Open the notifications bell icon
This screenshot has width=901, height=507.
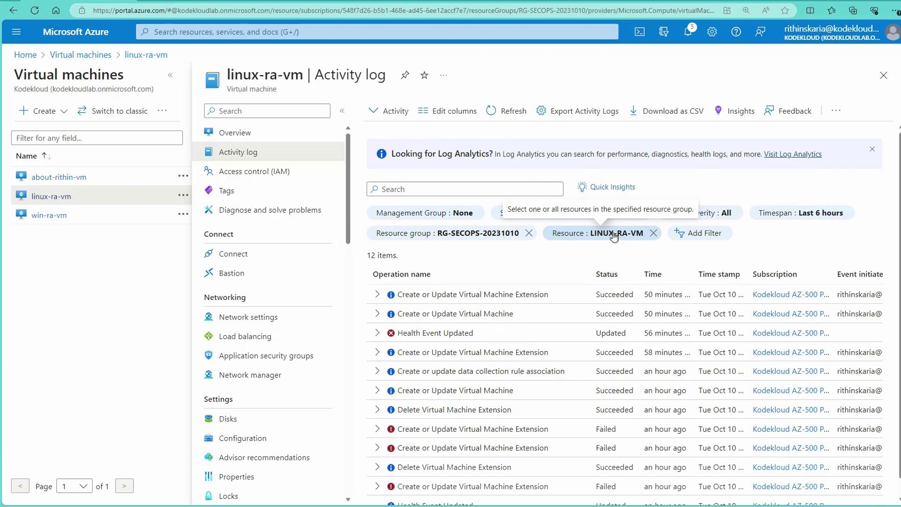coord(688,32)
